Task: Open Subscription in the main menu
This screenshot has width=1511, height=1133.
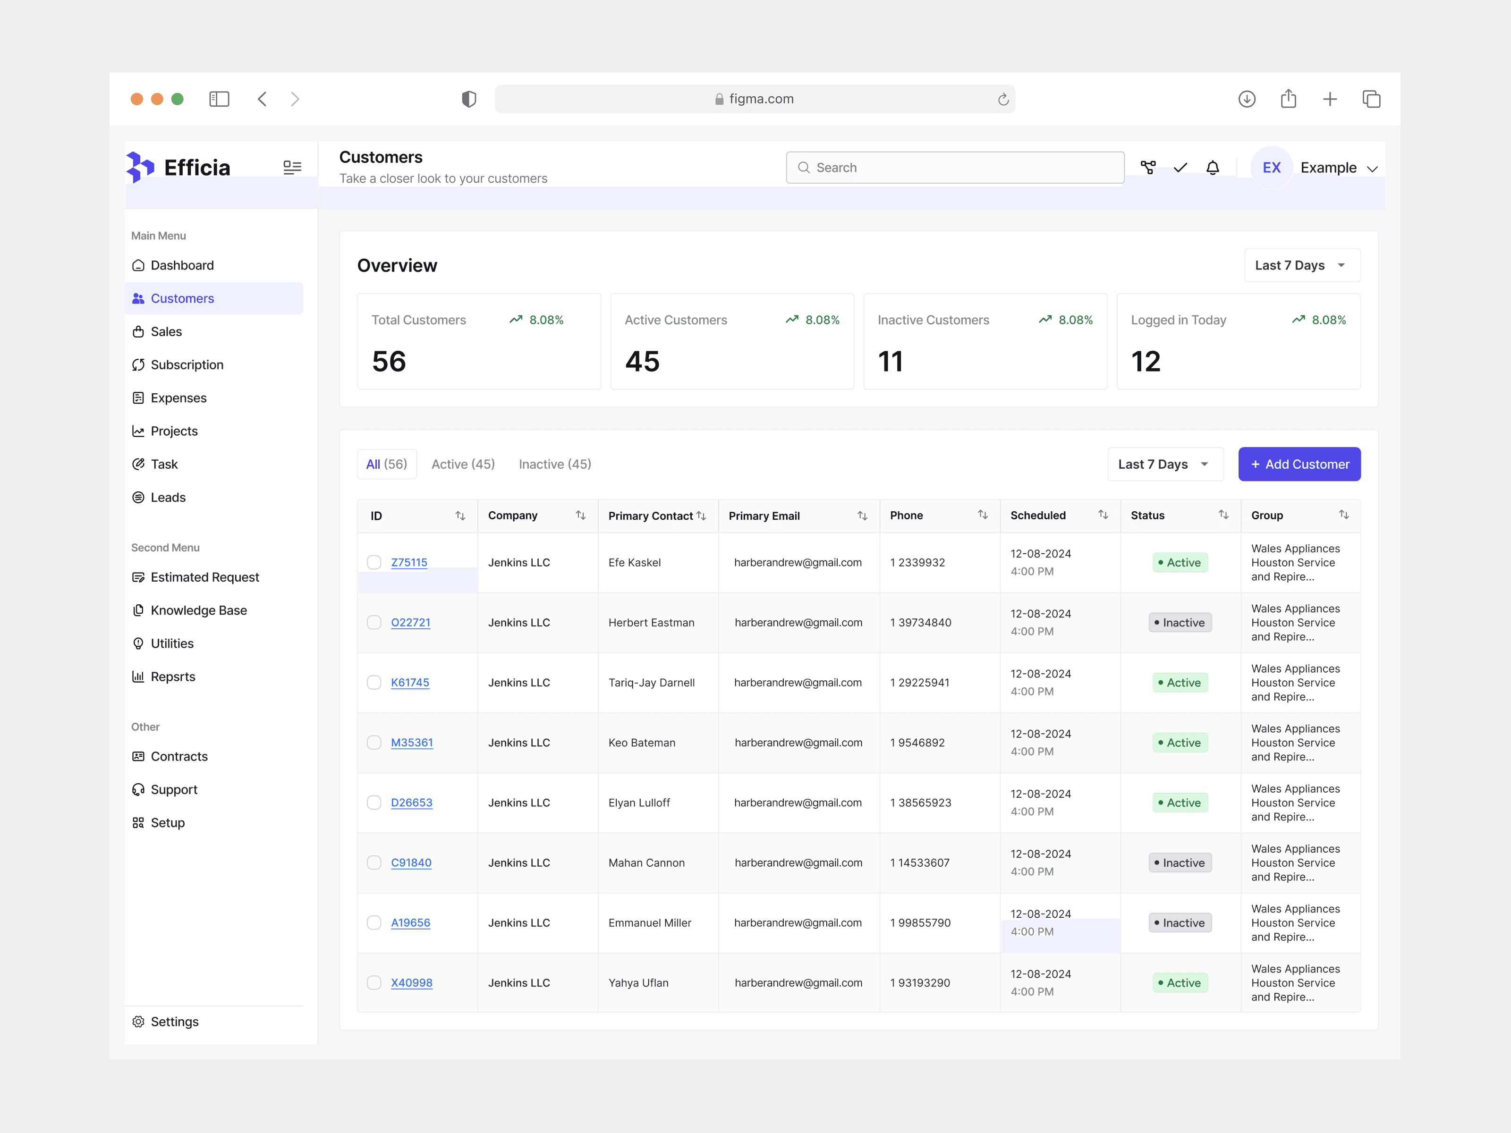Action: pyautogui.click(x=187, y=365)
